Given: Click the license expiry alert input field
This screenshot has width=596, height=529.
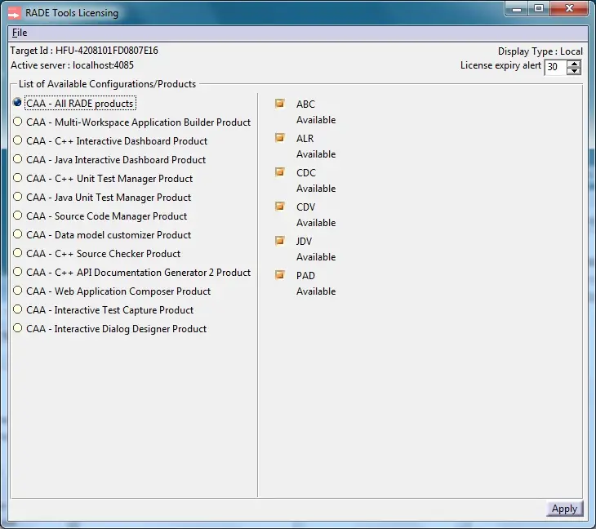Looking at the screenshot, I should (x=555, y=67).
